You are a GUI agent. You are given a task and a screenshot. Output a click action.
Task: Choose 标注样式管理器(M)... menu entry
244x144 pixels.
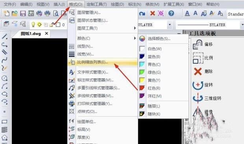[x=103, y=80]
